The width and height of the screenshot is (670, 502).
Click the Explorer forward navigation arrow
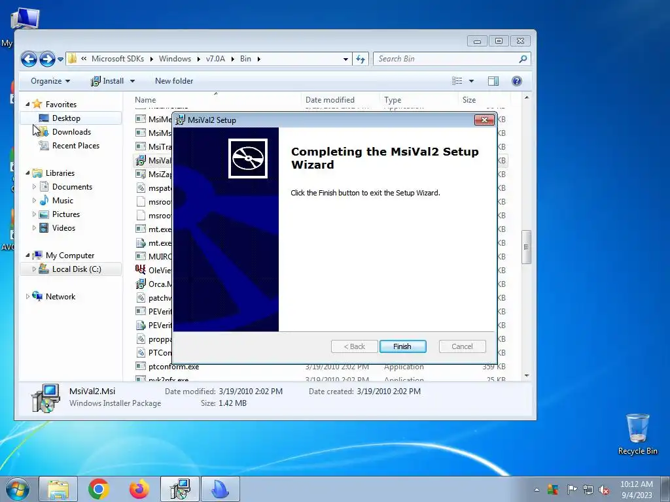[x=47, y=59]
